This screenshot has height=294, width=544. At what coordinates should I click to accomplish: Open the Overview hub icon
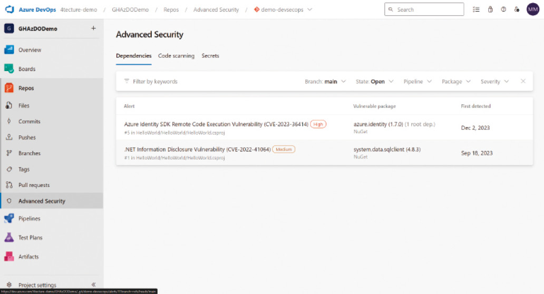pos(9,50)
